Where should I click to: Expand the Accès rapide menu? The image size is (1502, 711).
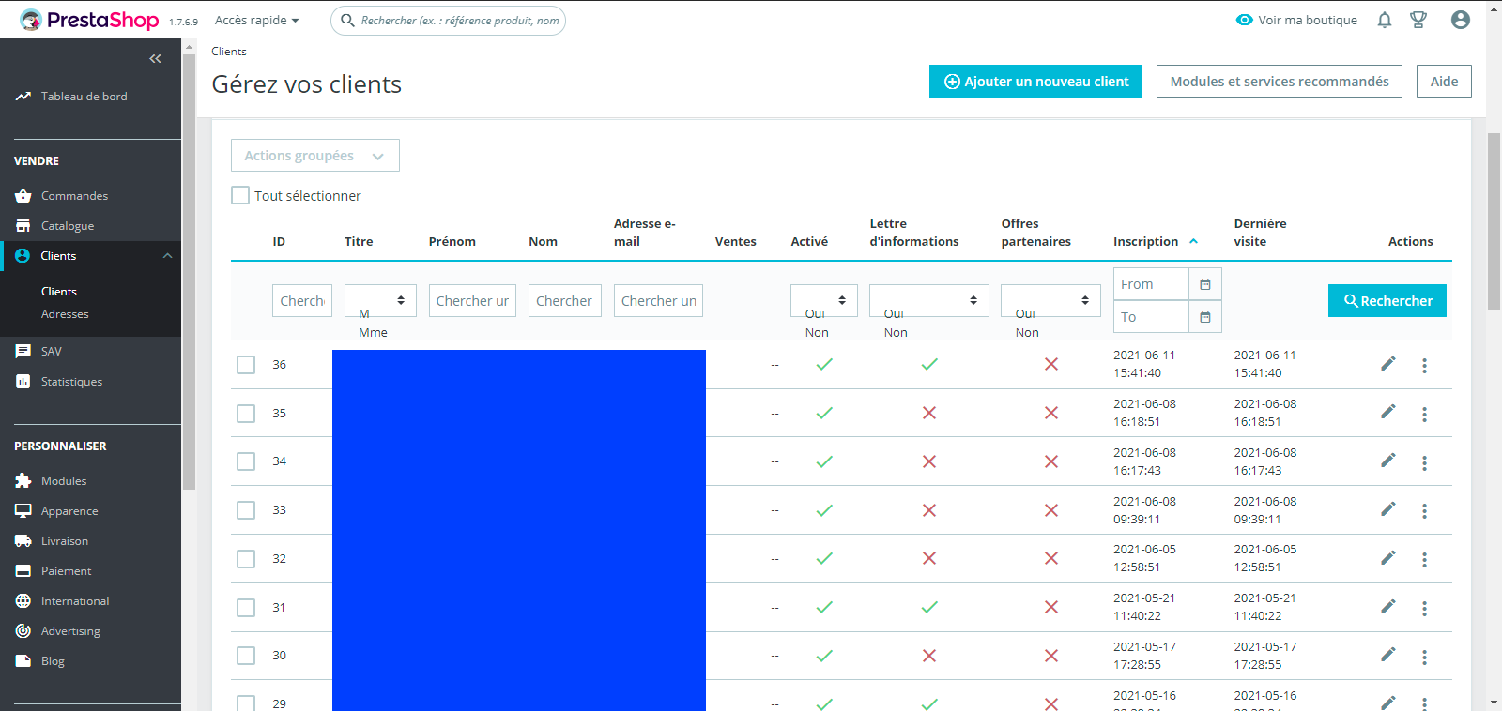pos(257,20)
